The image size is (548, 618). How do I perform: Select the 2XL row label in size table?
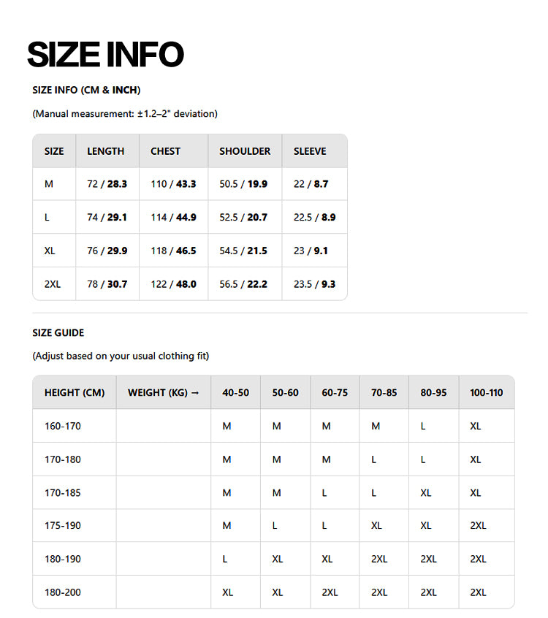[x=53, y=284]
